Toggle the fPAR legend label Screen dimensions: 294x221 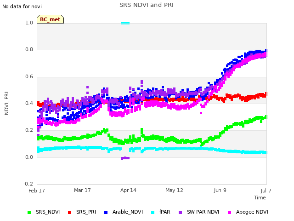click(x=164, y=212)
